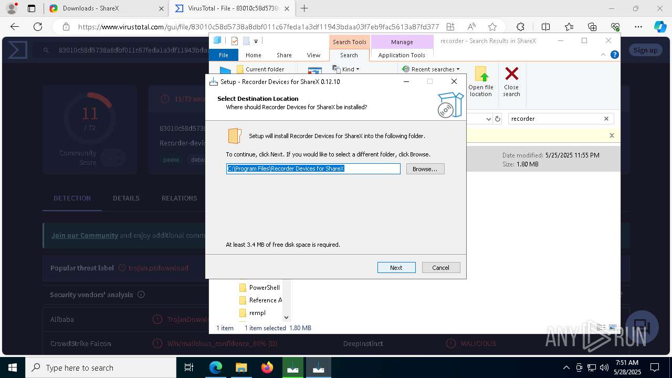Click the nav pane scroll down arrow
This screenshot has height=378, width=672.
(x=286, y=317)
